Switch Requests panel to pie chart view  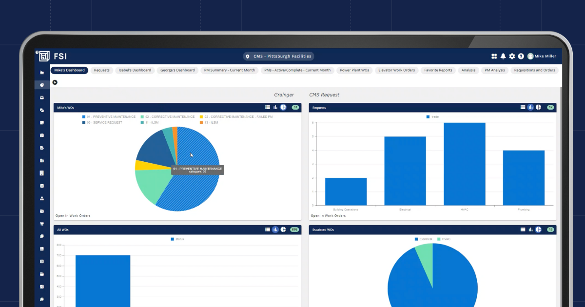(538, 107)
